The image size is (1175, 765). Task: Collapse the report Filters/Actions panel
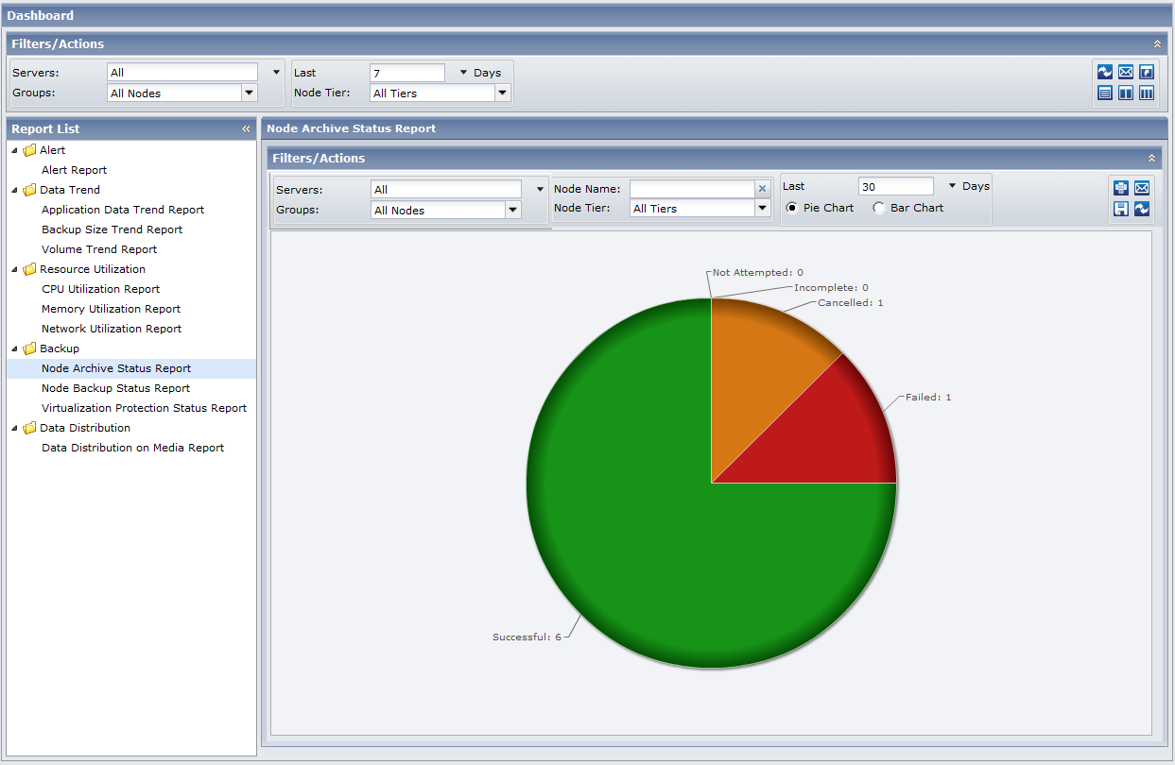(x=1151, y=158)
